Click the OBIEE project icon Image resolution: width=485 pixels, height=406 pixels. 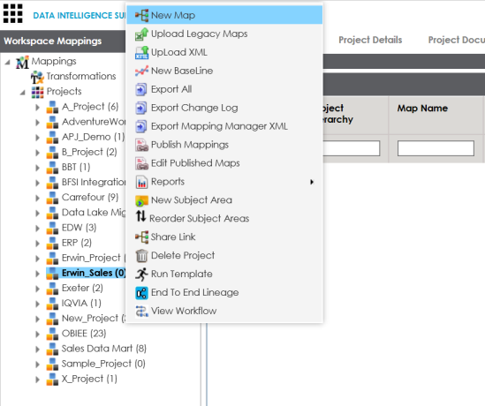click(x=52, y=334)
